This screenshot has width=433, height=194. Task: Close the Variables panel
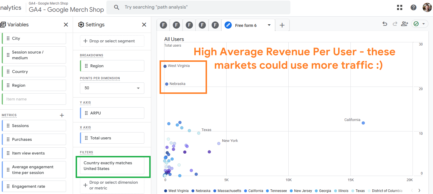click(66, 25)
